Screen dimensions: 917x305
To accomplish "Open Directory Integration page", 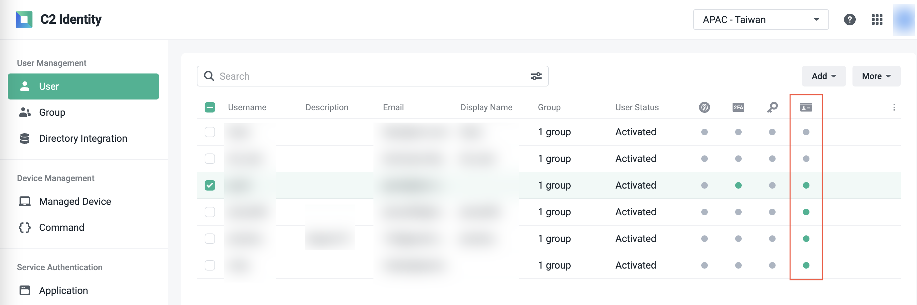I will pos(82,139).
